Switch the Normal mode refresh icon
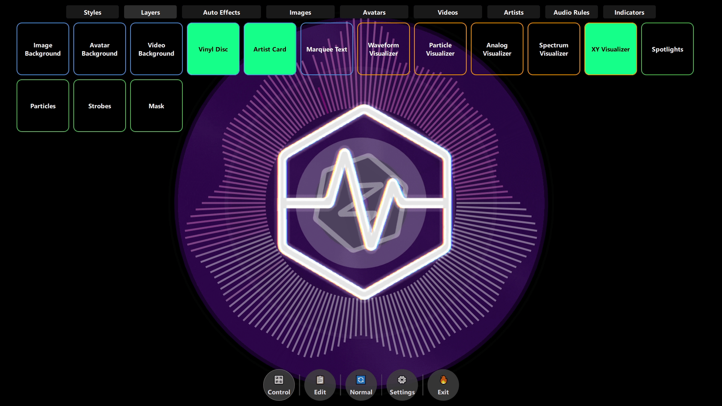Image resolution: width=722 pixels, height=406 pixels. [361, 380]
